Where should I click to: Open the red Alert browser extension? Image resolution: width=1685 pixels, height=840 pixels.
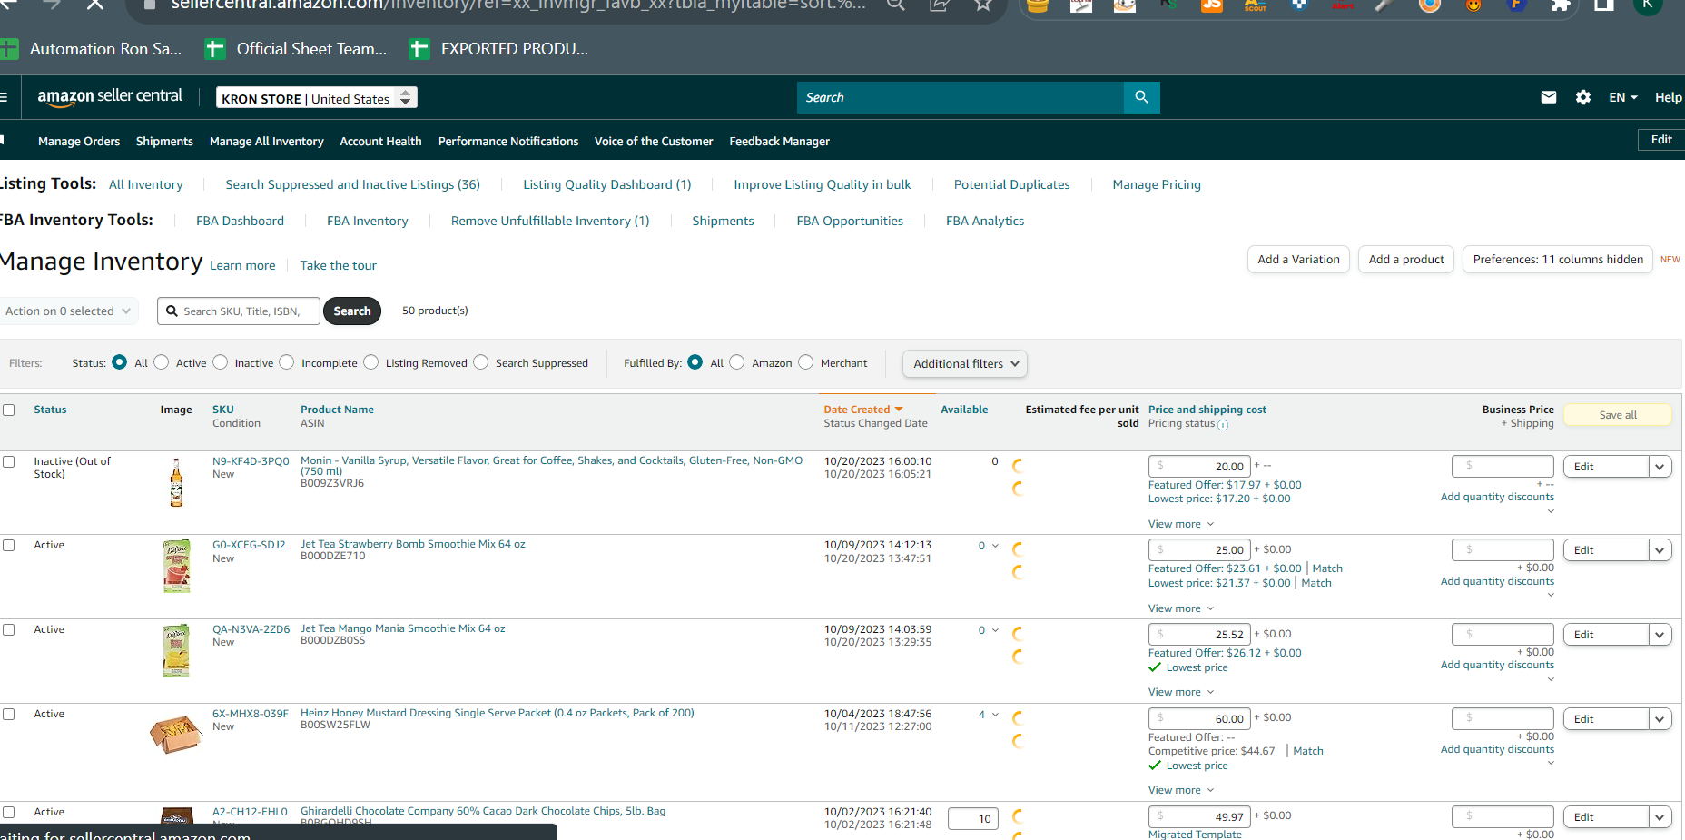pos(1343,5)
